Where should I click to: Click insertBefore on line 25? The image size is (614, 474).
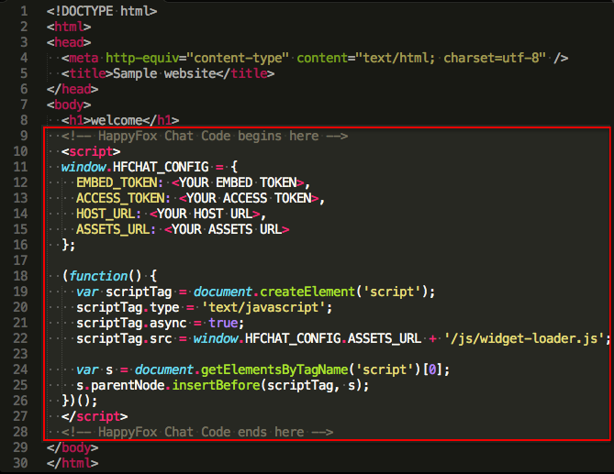click(217, 386)
